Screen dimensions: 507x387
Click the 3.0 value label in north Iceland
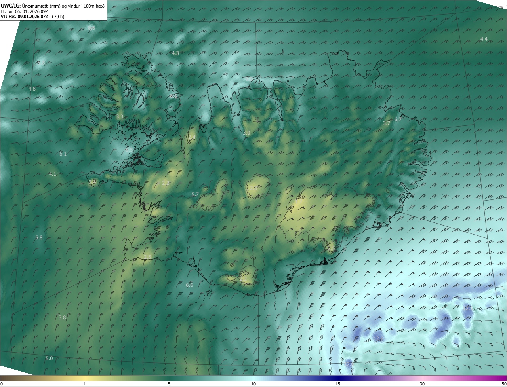pyautogui.click(x=246, y=133)
